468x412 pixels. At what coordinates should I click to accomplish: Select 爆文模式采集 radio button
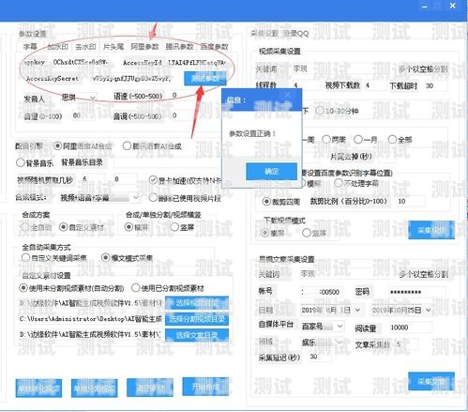click(128, 258)
